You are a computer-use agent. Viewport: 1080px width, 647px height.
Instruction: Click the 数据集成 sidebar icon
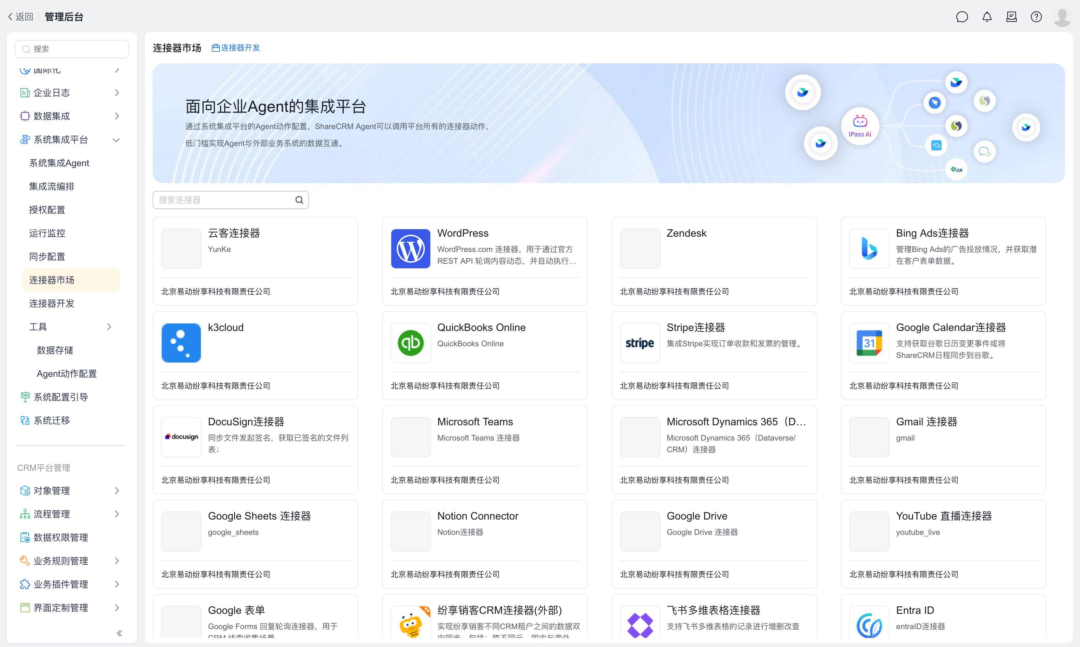point(25,116)
